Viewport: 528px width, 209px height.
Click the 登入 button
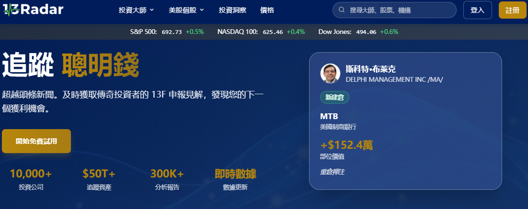[x=478, y=10]
